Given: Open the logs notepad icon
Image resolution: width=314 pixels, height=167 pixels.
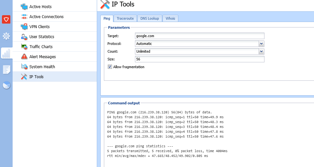Looking at the screenshot, I should 6,69.
